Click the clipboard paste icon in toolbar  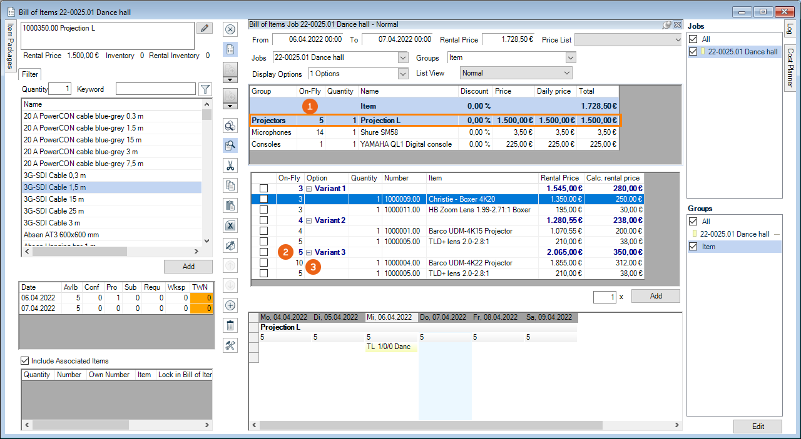(x=230, y=205)
